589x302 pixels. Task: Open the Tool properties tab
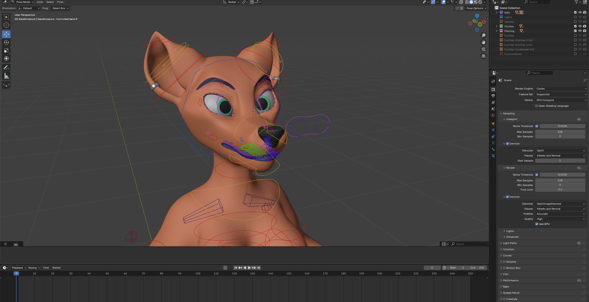pos(493,81)
